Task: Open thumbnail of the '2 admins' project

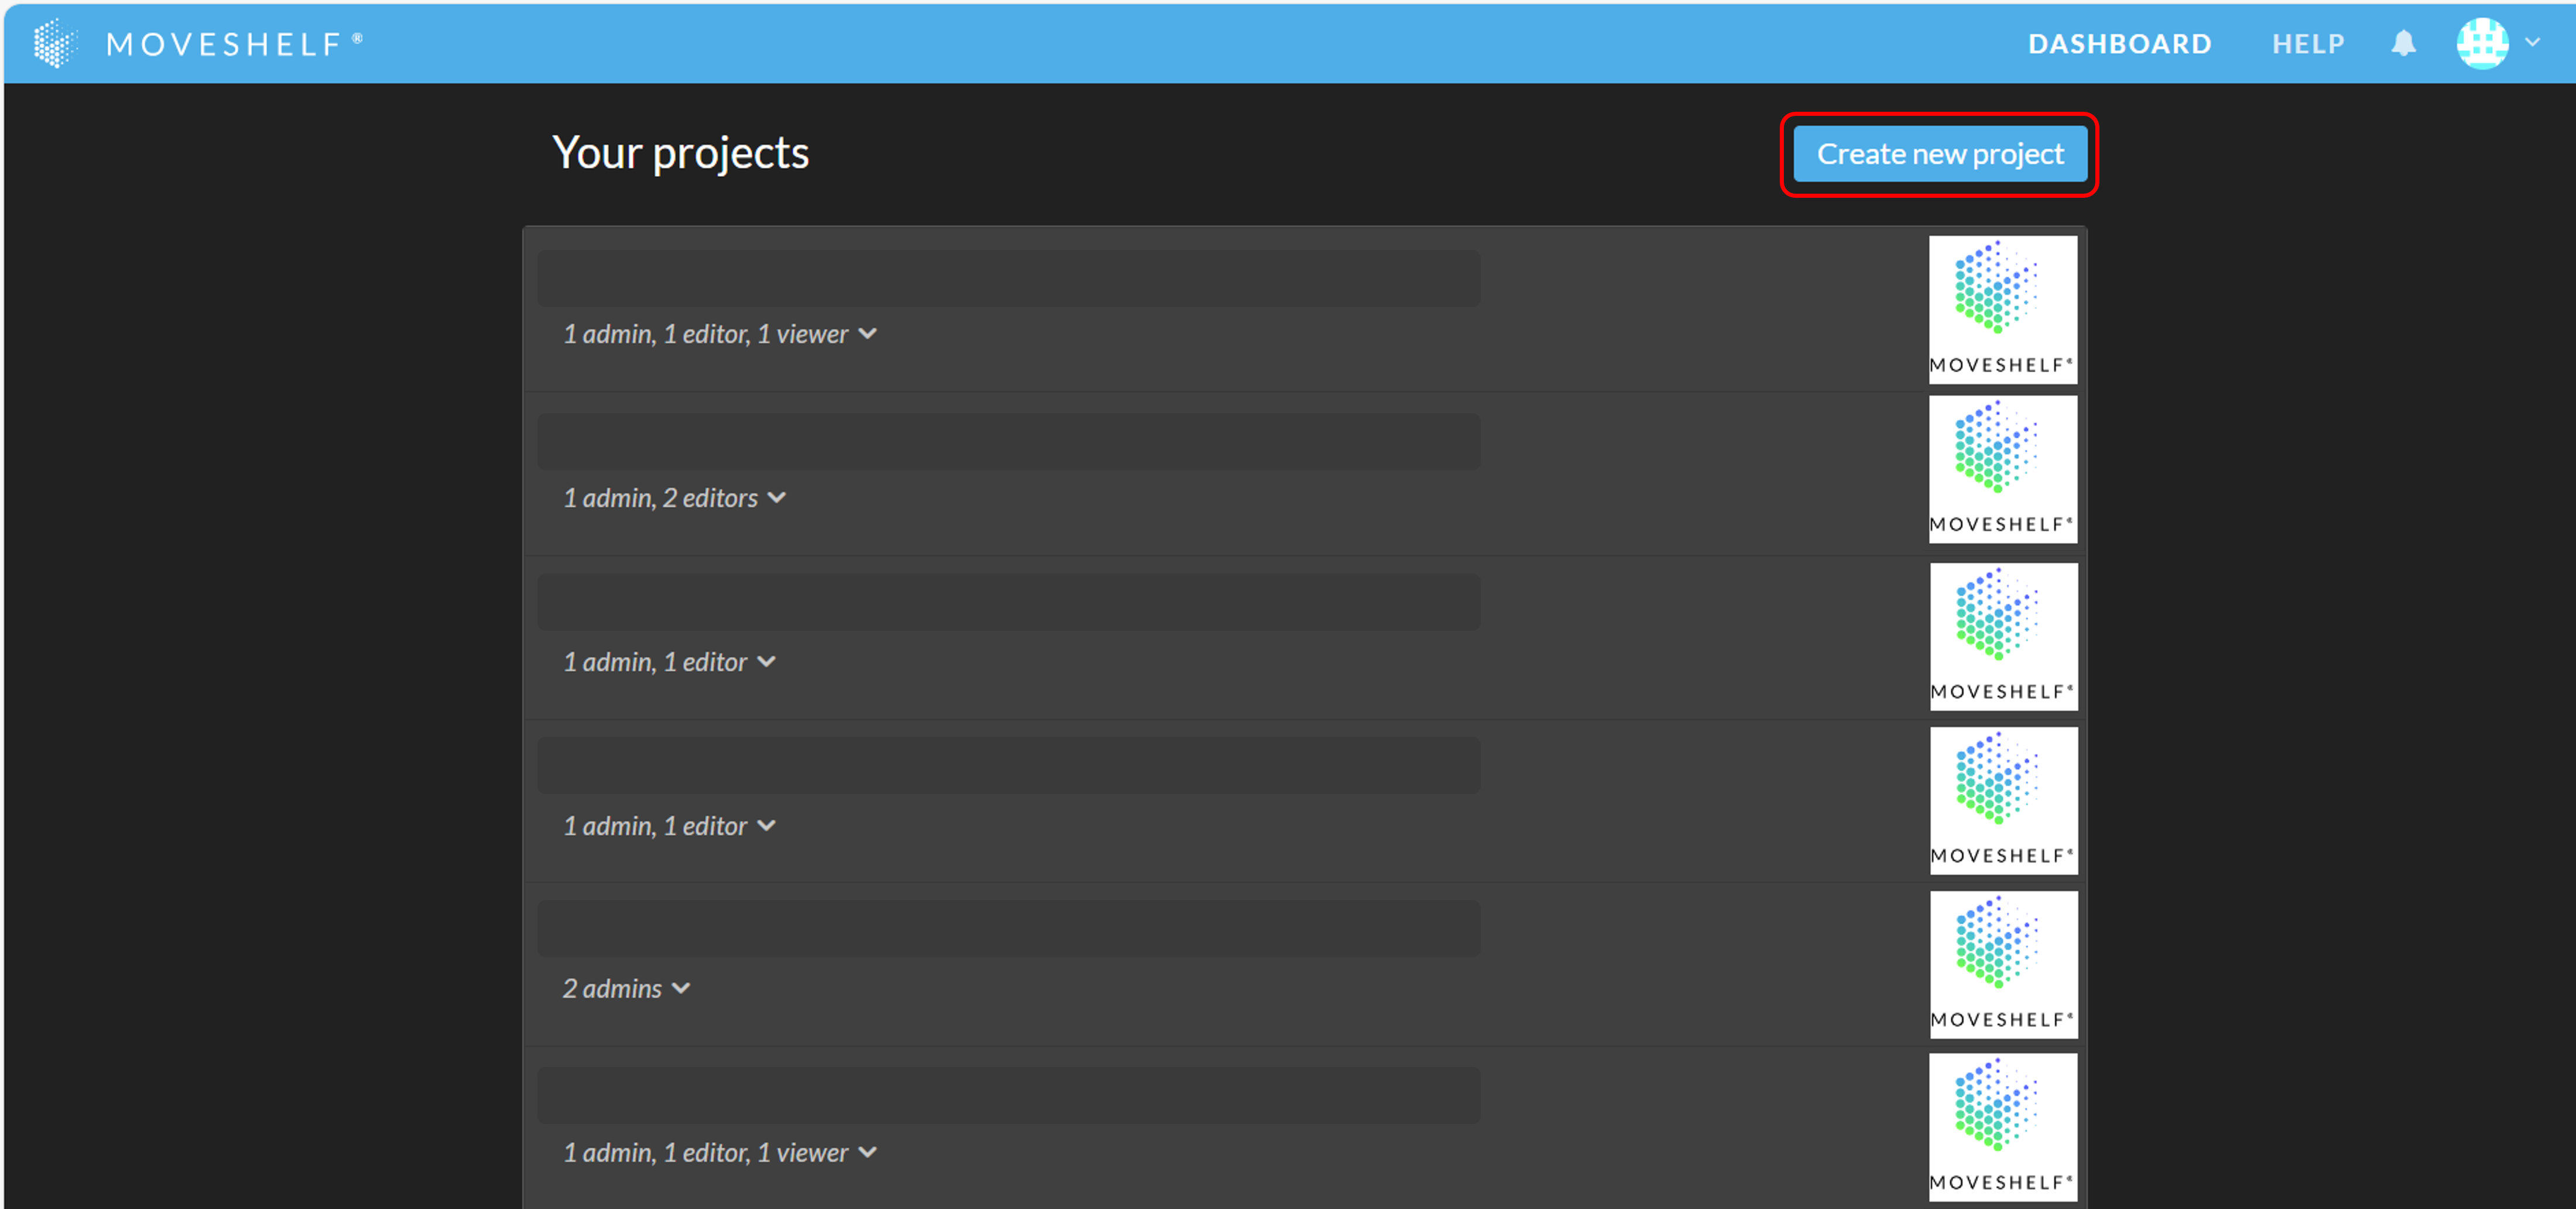Action: click(2003, 964)
